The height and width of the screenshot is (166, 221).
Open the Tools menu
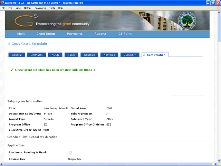[x=52, y=8]
